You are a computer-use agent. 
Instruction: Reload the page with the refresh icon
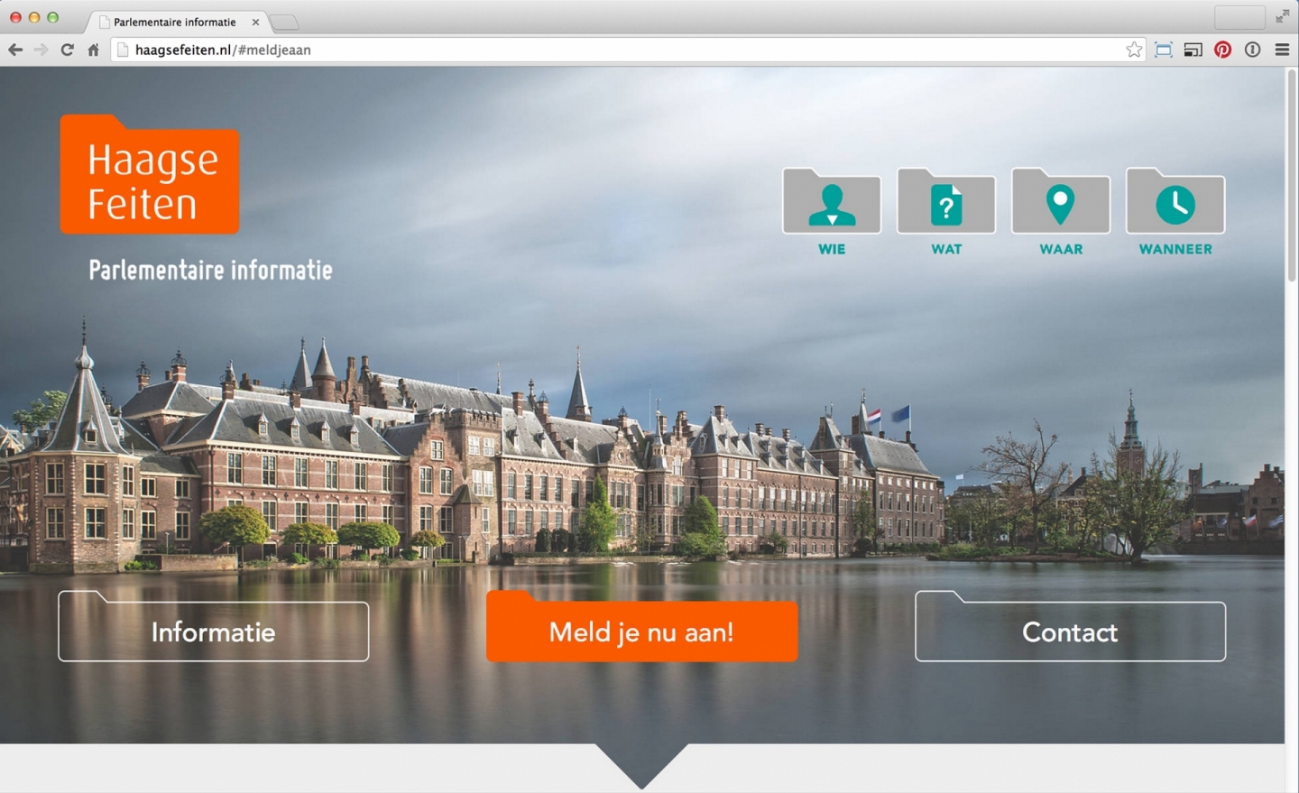coord(67,50)
